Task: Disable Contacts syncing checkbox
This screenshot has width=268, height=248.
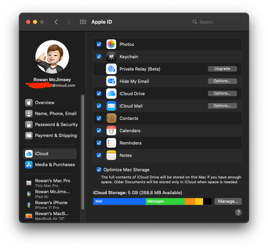Action: pyautogui.click(x=99, y=118)
